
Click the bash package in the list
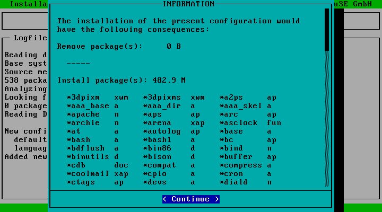pos(79,140)
